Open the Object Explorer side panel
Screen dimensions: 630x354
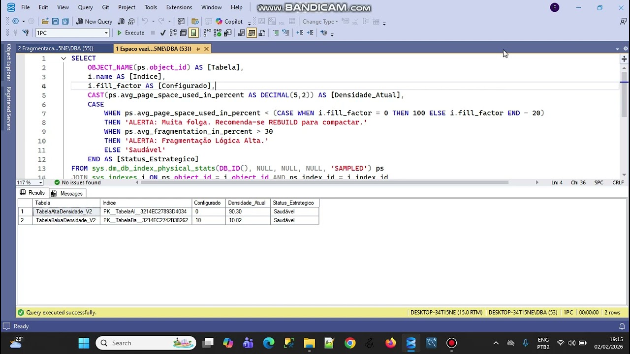pos(8,62)
